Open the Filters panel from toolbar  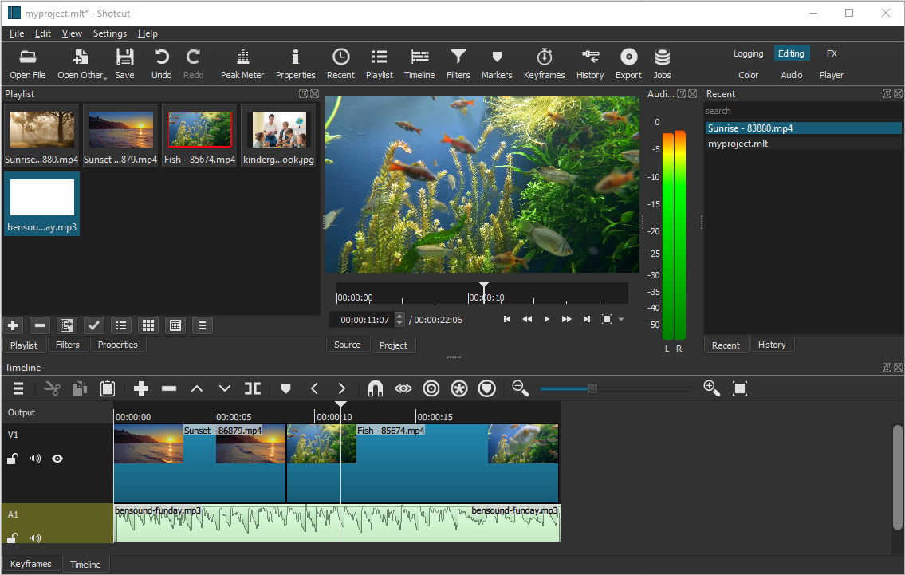(x=458, y=64)
